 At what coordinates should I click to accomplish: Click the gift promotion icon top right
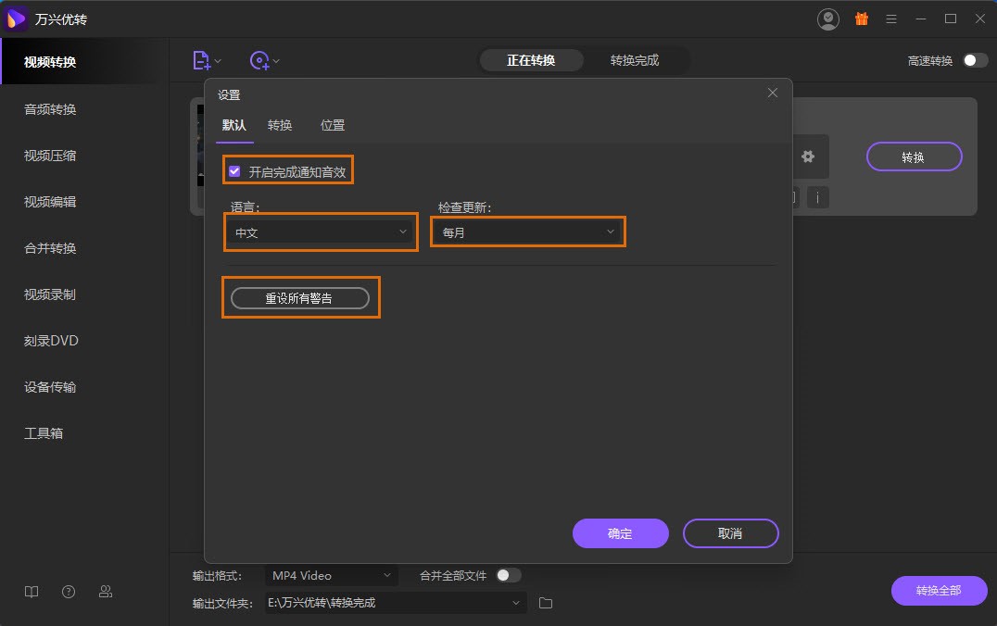(x=861, y=19)
